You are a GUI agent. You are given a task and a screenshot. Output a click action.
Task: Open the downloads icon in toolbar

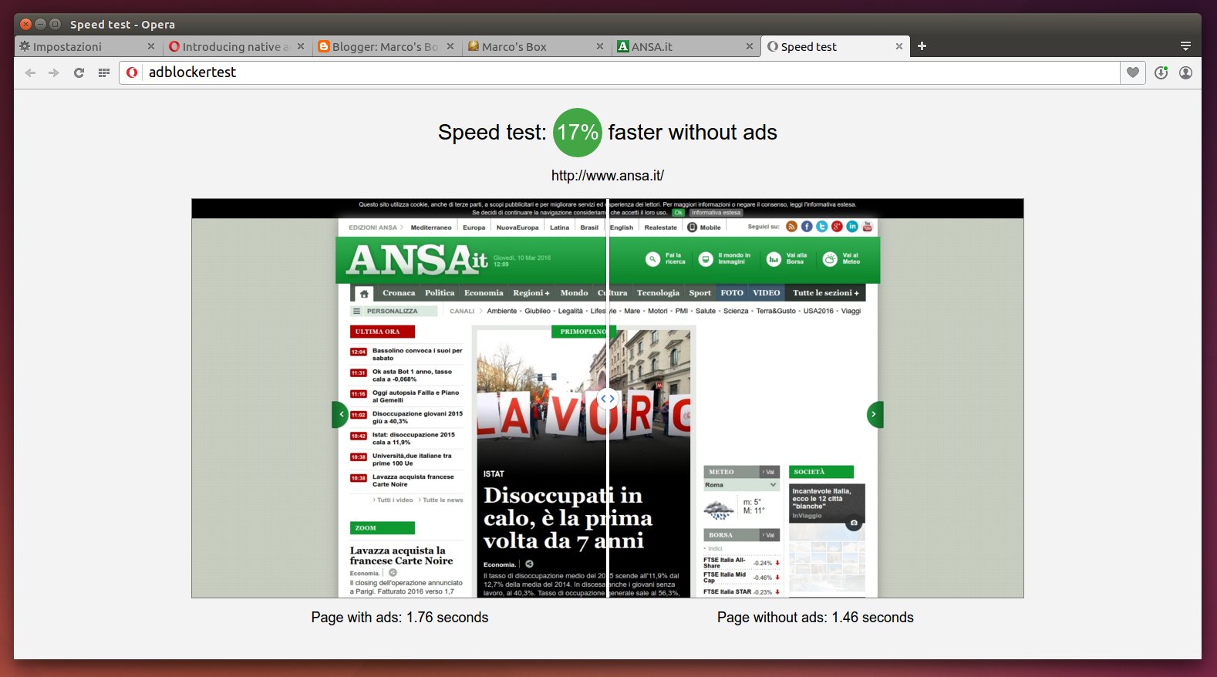pyautogui.click(x=1161, y=72)
